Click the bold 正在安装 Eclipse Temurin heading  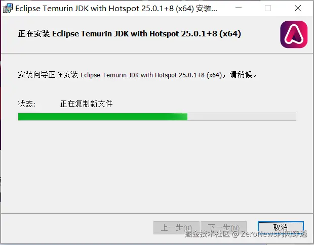(x=129, y=34)
